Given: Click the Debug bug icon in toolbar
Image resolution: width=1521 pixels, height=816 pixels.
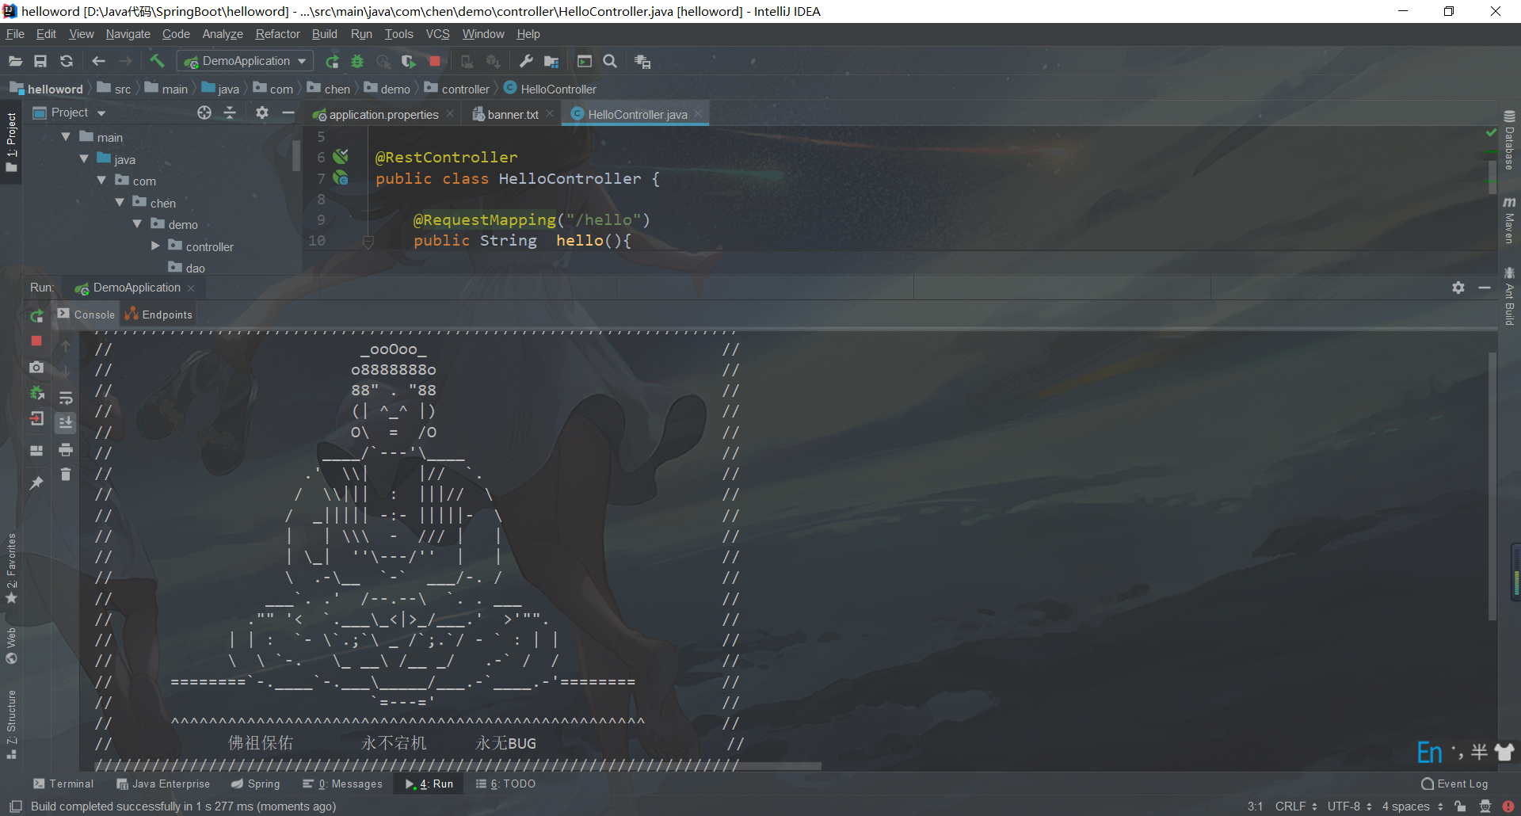Looking at the screenshot, I should point(357,61).
